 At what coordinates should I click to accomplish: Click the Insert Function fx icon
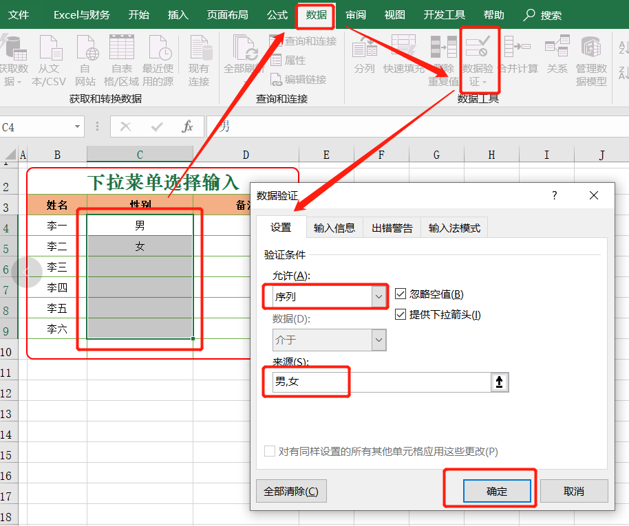pyautogui.click(x=187, y=127)
